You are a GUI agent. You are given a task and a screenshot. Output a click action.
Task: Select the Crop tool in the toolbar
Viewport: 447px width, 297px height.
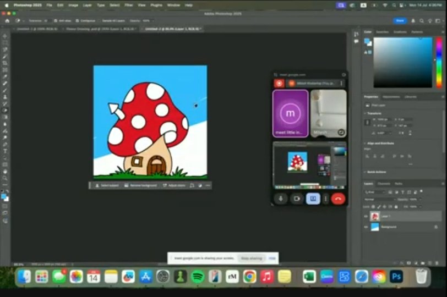pos(5,63)
